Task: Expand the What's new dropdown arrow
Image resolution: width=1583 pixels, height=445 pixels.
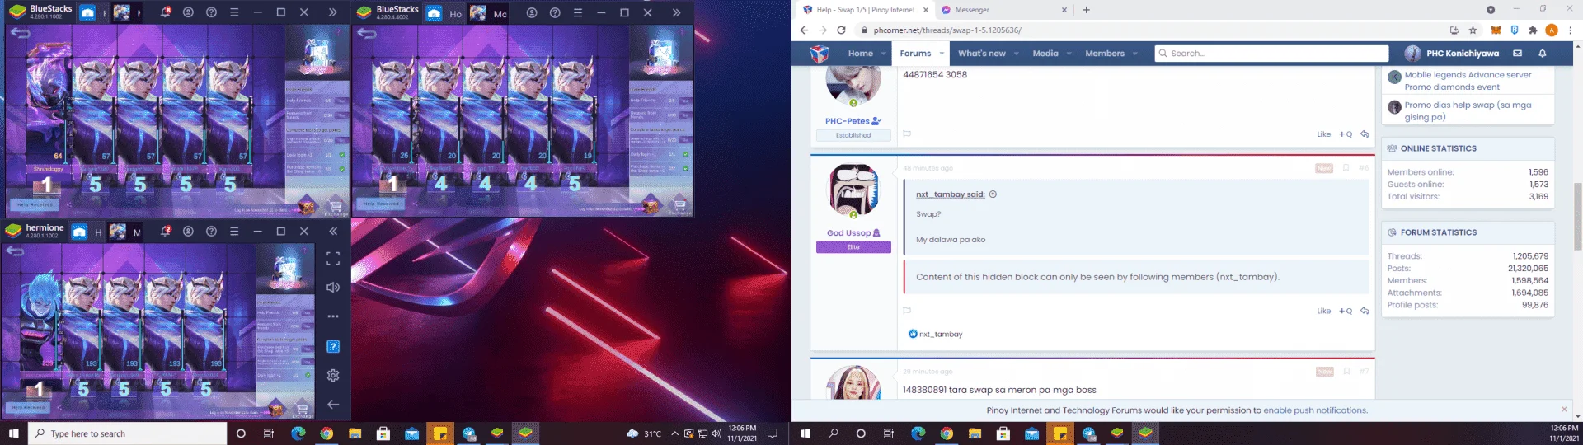Action: click(1016, 54)
